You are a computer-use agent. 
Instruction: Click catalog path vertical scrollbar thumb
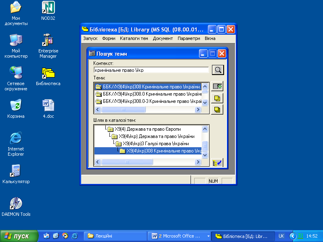(x=205, y=146)
